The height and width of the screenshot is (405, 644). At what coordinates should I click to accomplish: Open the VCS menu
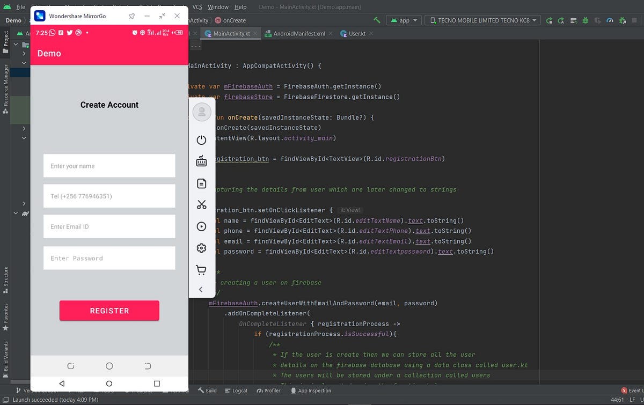pyautogui.click(x=197, y=7)
